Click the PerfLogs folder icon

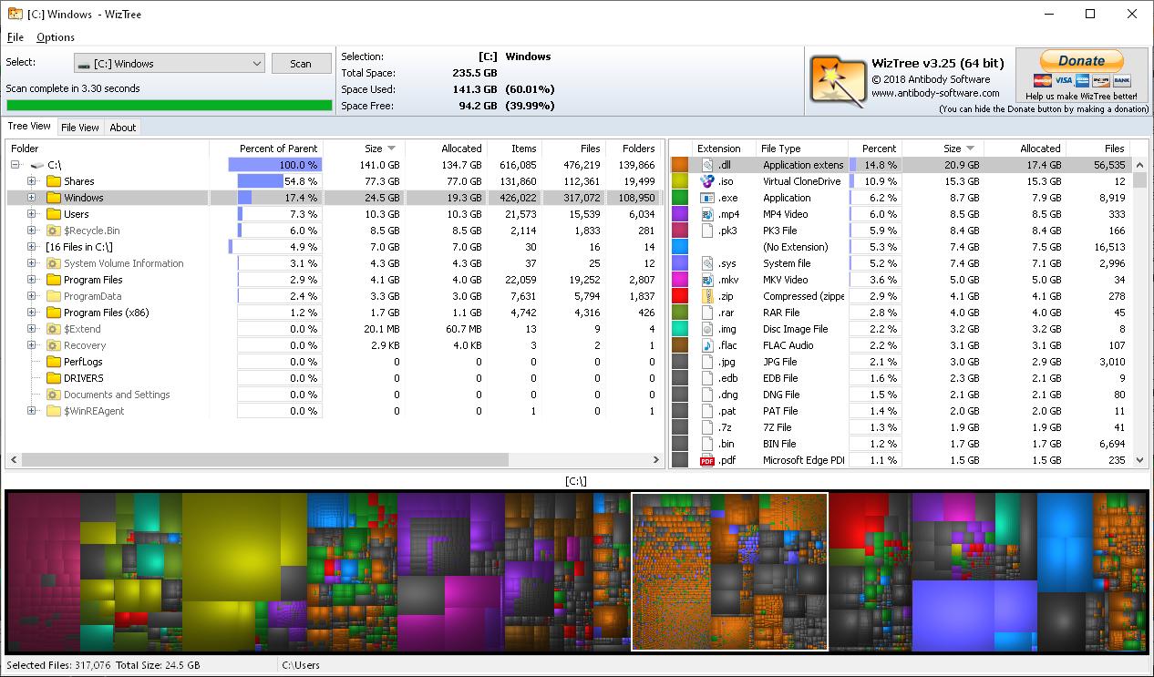[x=54, y=362]
